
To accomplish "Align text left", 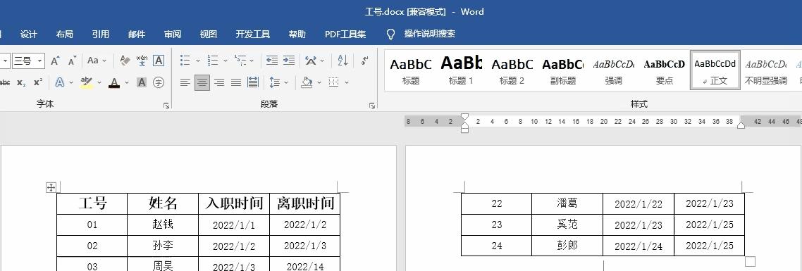I will click(x=185, y=82).
